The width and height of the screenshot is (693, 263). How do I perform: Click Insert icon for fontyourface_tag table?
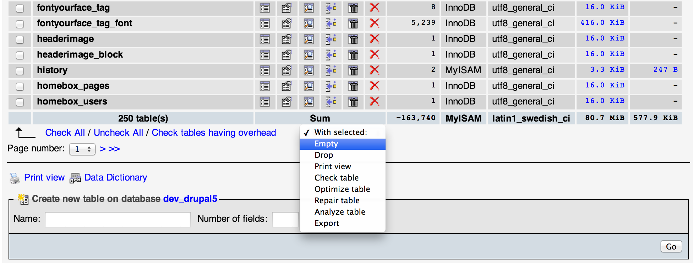click(x=331, y=8)
